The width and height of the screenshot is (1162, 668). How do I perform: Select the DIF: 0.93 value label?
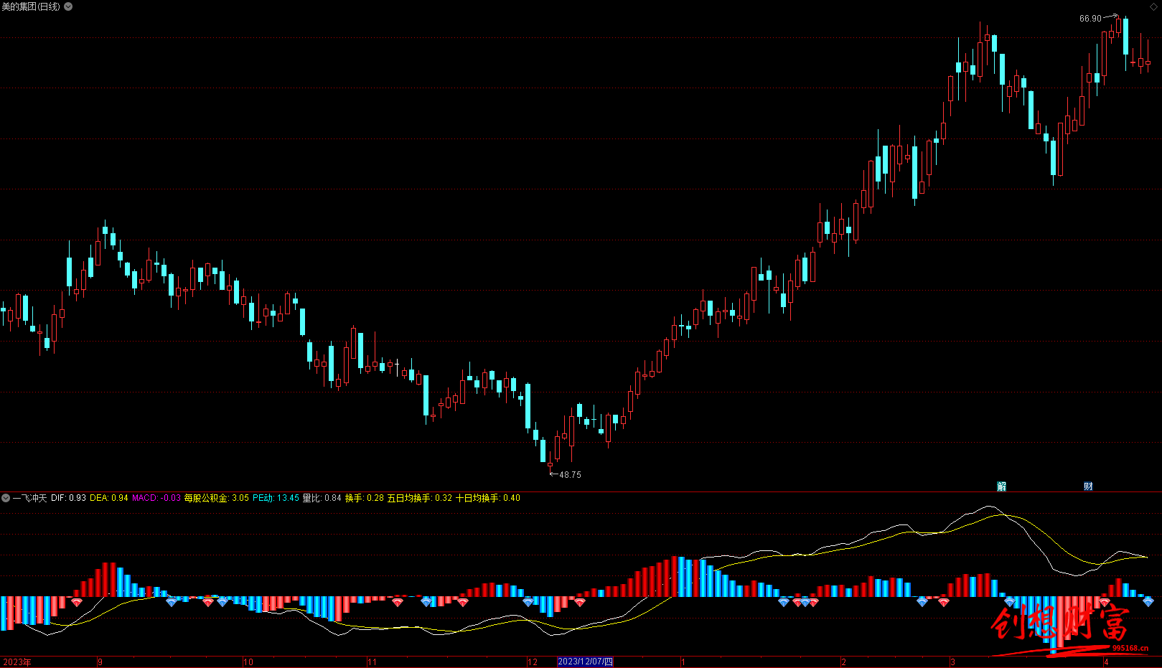coord(68,498)
